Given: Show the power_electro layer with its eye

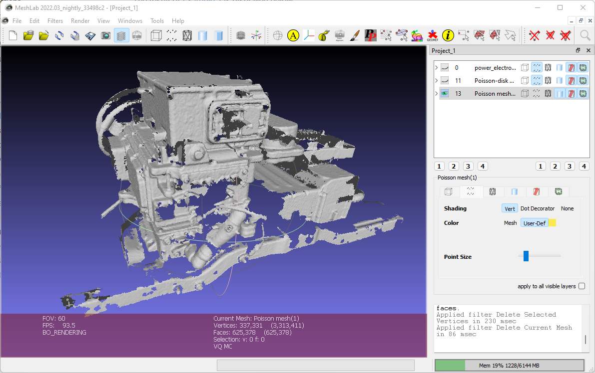Looking at the screenshot, I should (x=445, y=68).
